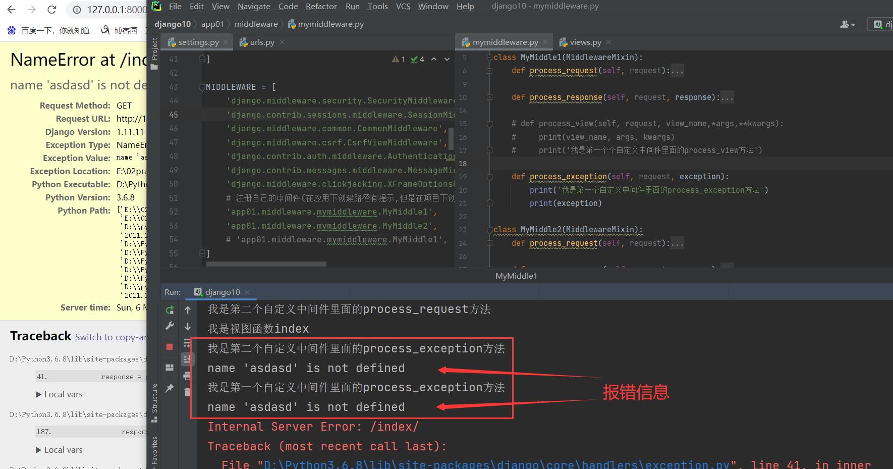This screenshot has height=469, width=893.
Task: Open the Structure tool window
Action: pos(154,403)
